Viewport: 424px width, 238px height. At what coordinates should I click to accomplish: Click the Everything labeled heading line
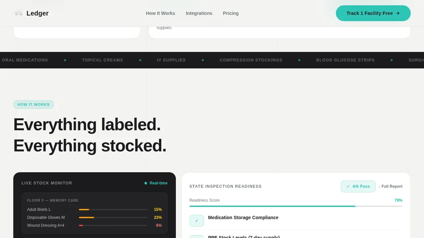point(87,125)
